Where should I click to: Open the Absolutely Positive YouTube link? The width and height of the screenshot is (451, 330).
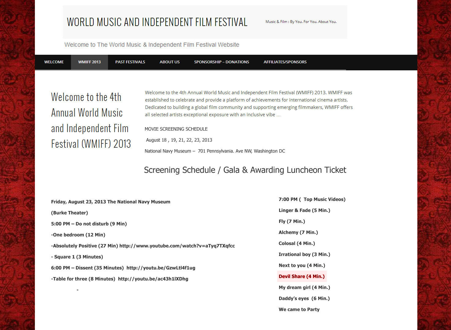[x=177, y=246]
